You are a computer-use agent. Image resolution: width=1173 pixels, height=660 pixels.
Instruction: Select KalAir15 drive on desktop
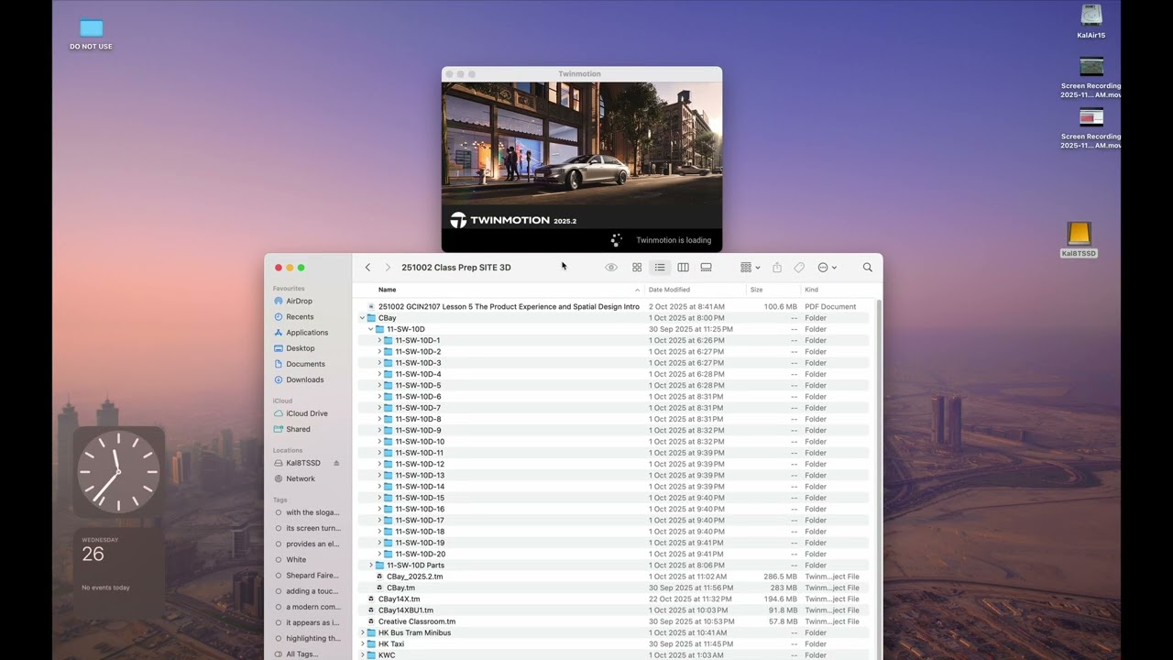pos(1091,22)
